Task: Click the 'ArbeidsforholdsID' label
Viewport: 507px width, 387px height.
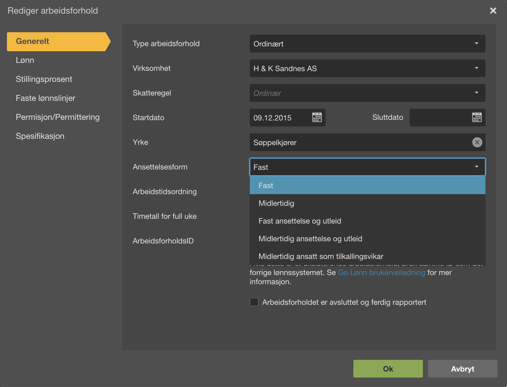Action: [x=163, y=241]
